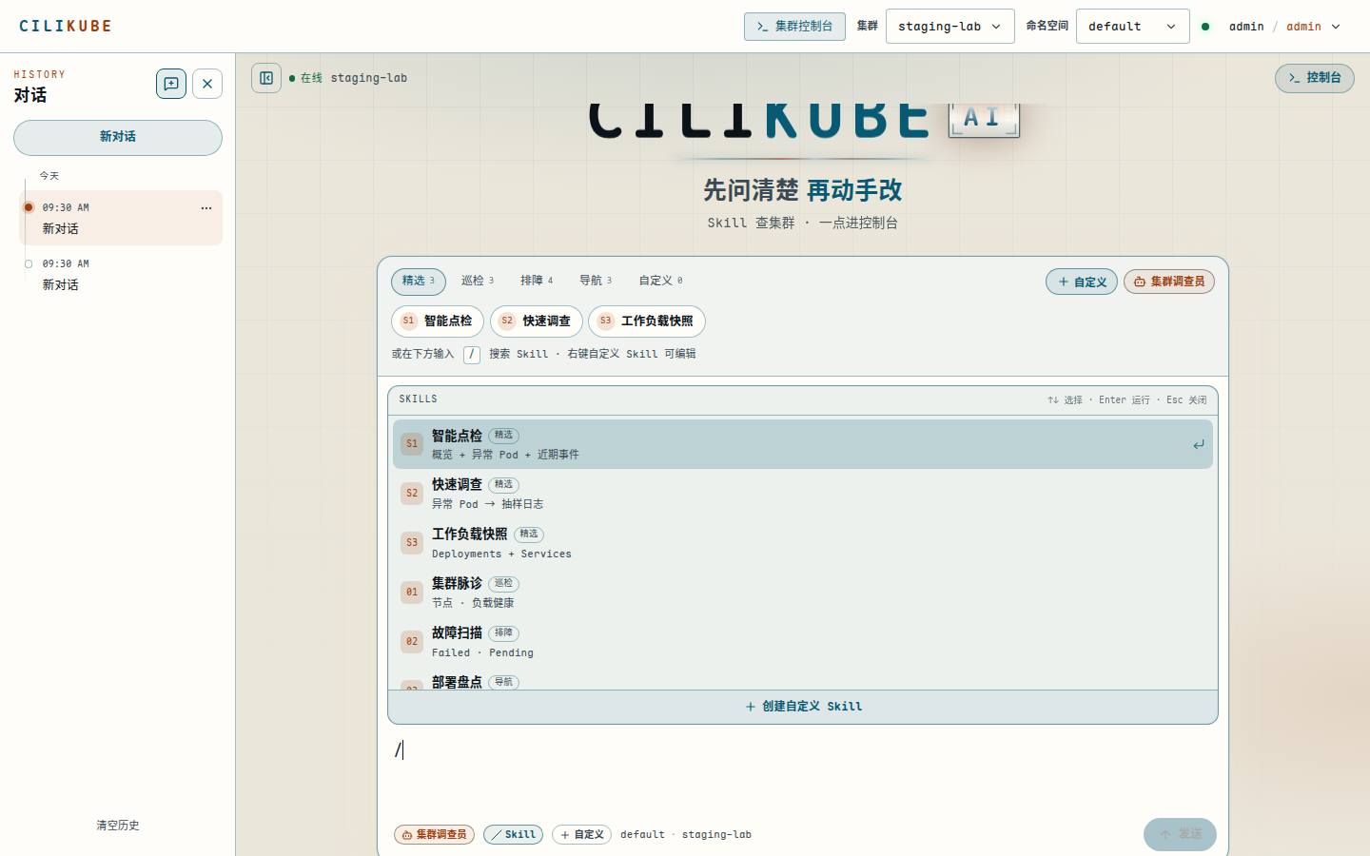Viewport: 1370px width, 856px height.
Task: Switch to 精选 tab
Action: point(419,282)
